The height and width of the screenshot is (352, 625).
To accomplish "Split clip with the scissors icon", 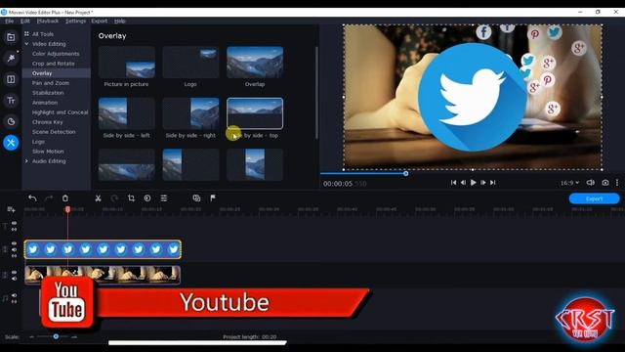I will tap(98, 198).
